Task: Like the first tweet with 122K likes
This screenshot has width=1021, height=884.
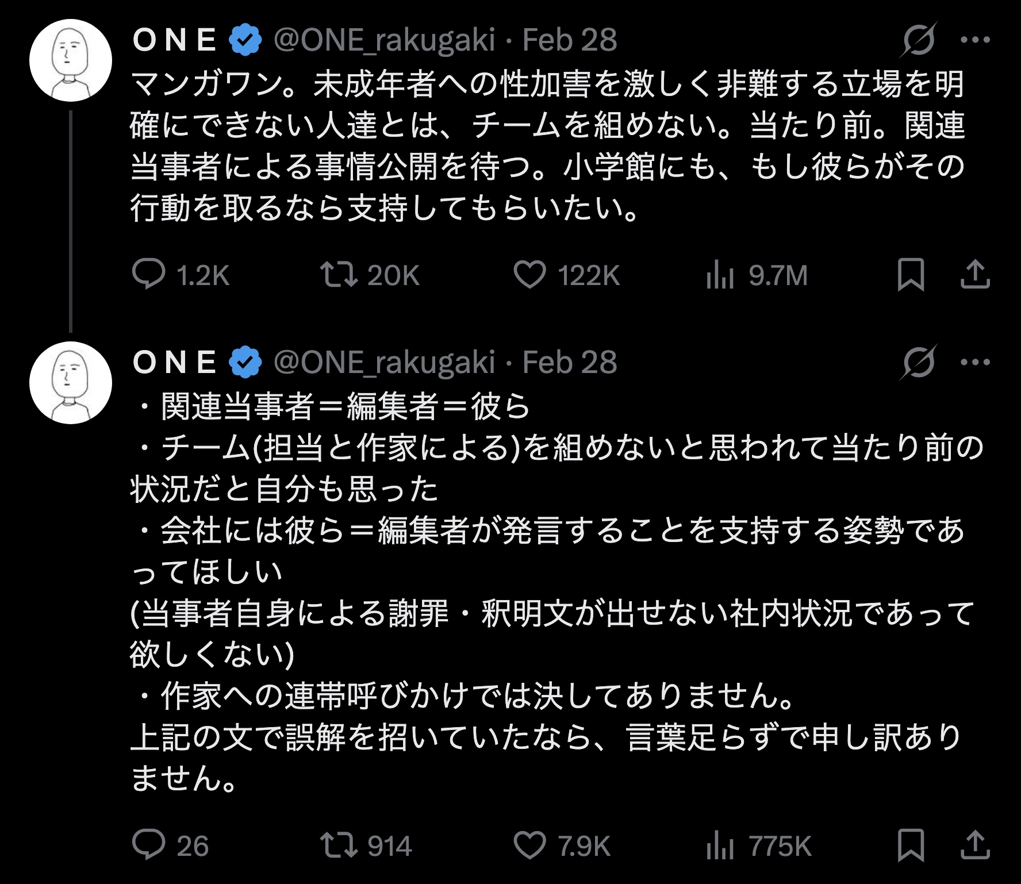Action: coord(529,275)
